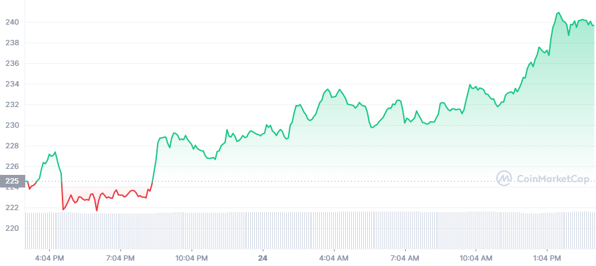
Task: Click the 225 opening price label
Action: click(12, 182)
